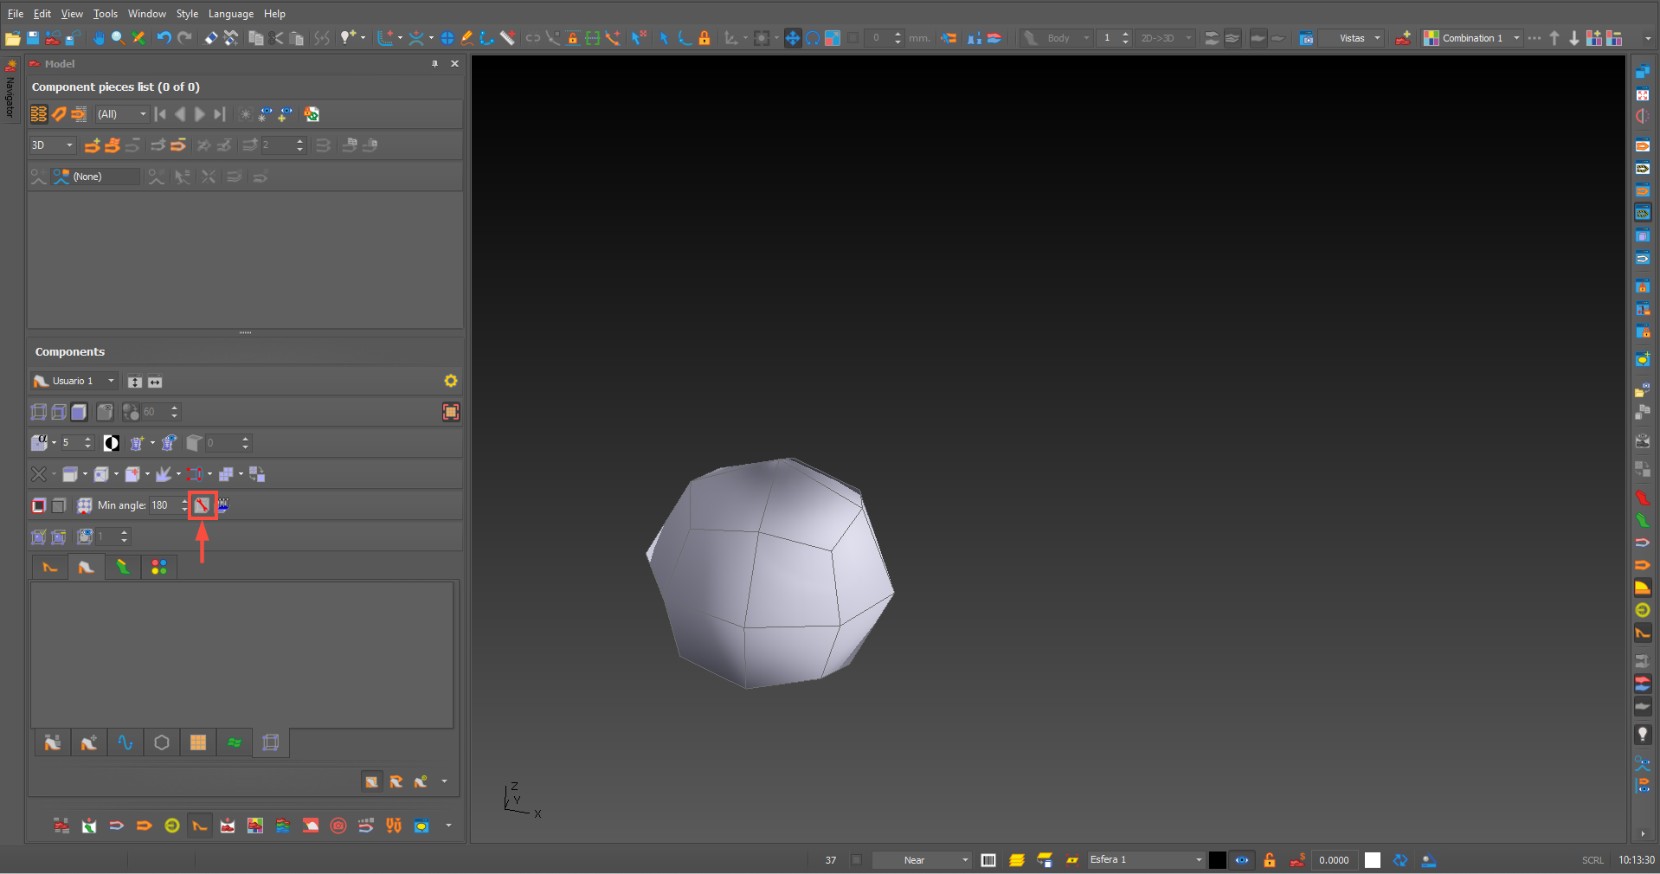Open the yellow gear settings in Components

pos(450,381)
